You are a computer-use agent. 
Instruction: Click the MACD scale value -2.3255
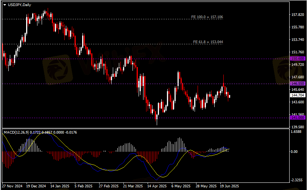pos(297,180)
